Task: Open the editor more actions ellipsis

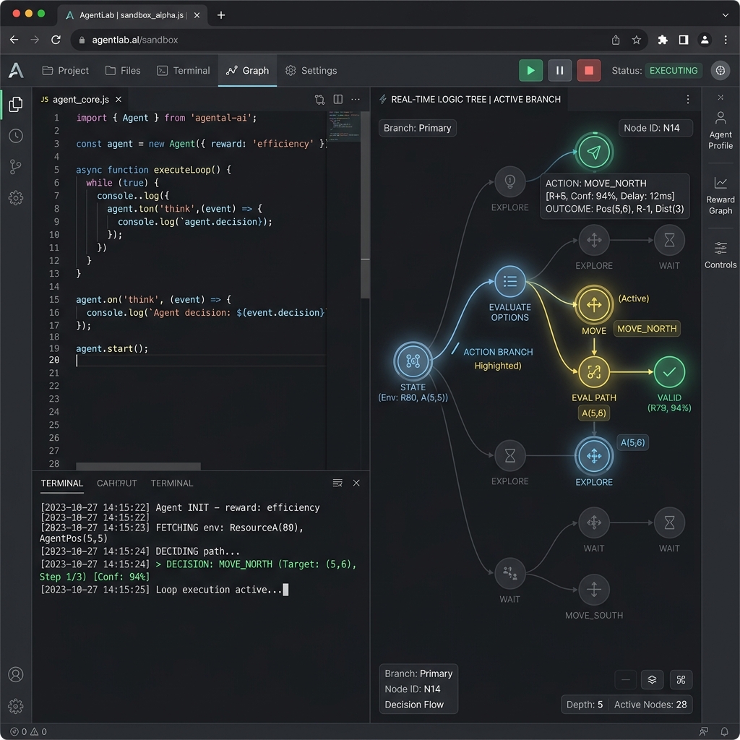Action: [356, 99]
